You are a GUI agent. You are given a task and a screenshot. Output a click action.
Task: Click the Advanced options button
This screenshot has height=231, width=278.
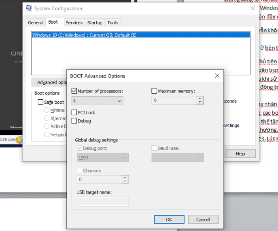coord(49,82)
